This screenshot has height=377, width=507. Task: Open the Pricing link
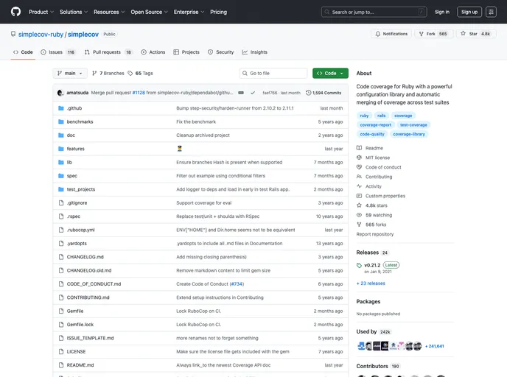tap(218, 12)
